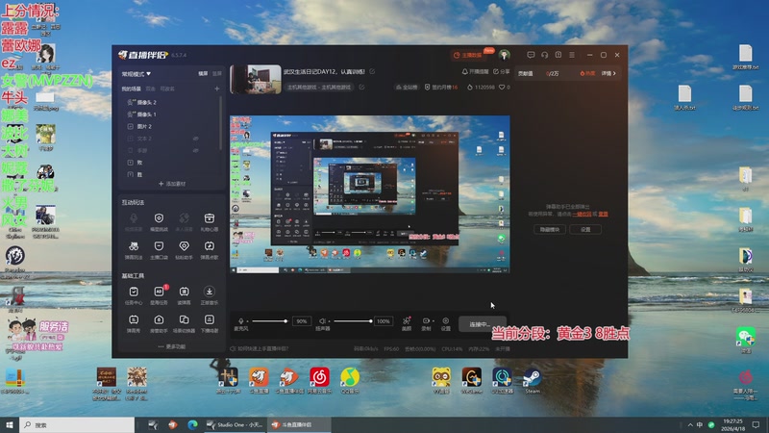Switch to 竖屏 portrait mode
This screenshot has width=769, height=433.
click(217, 74)
